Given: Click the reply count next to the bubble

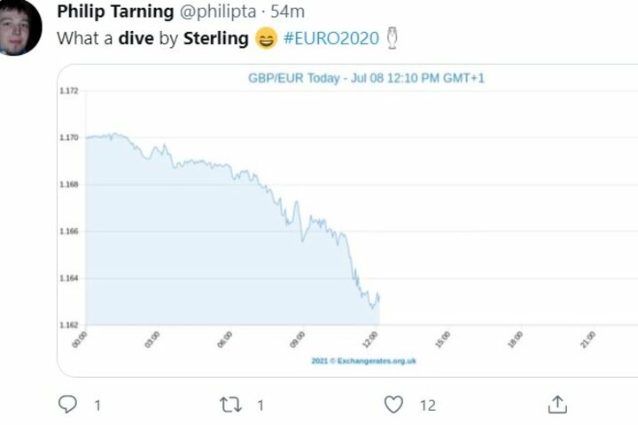Looking at the screenshot, I should click(x=97, y=406).
